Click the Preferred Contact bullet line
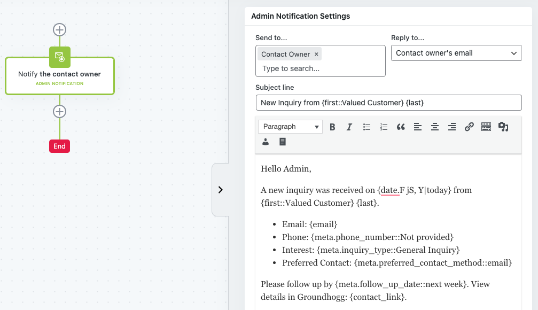The height and width of the screenshot is (310, 538). pyautogui.click(x=397, y=263)
